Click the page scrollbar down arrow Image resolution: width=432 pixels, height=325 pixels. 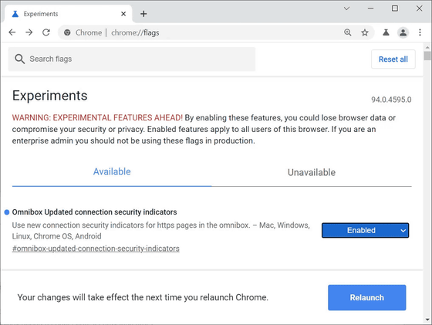(x=427, y=320)
